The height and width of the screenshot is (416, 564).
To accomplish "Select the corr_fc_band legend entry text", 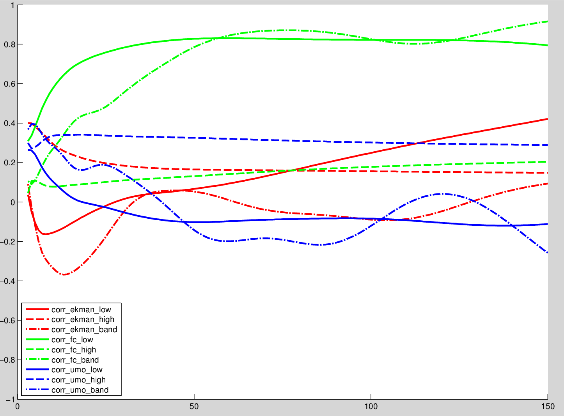I will coord(75,360).
